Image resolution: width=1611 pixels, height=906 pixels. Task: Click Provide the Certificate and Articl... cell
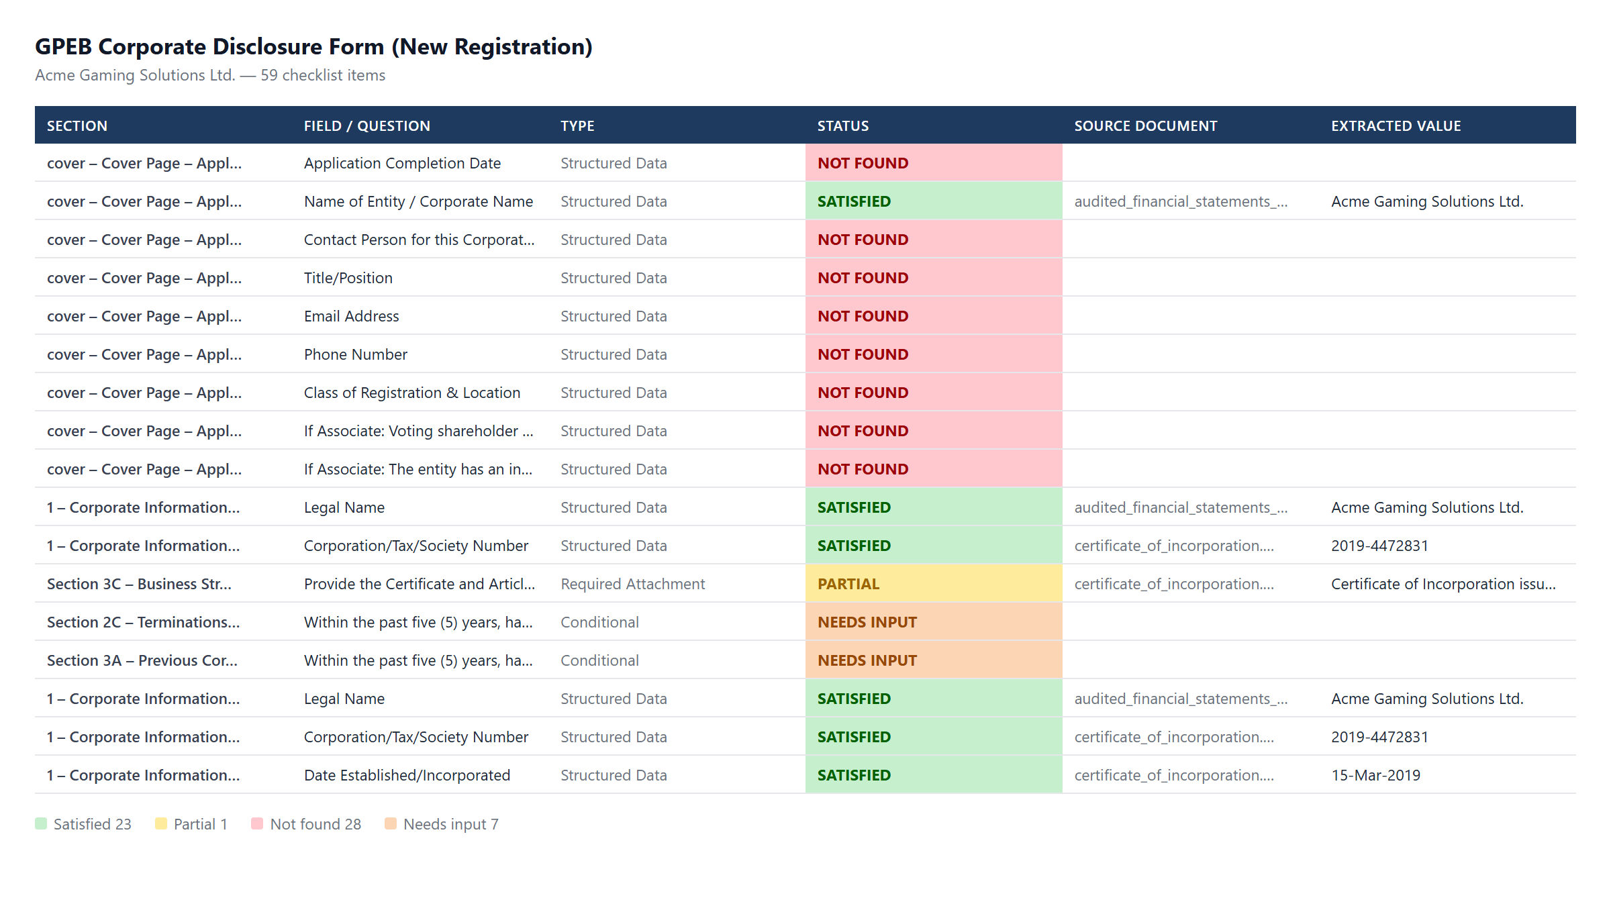coord(420,584)
